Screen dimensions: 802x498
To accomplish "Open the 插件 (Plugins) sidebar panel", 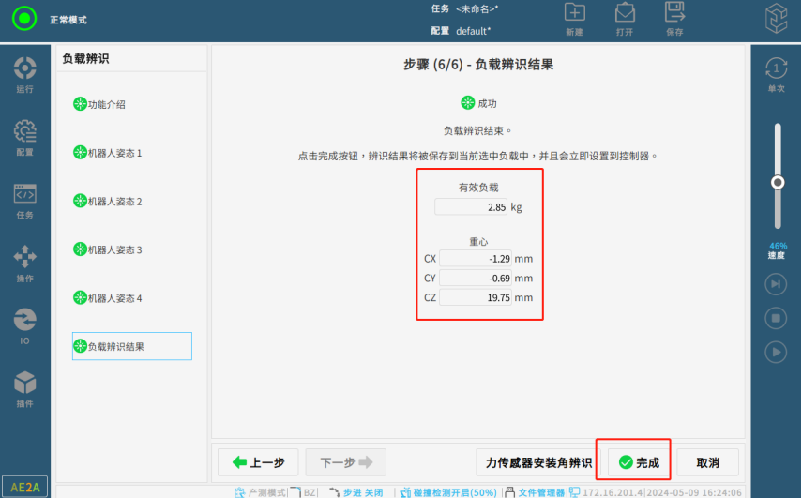I will [x=25, y=388].
